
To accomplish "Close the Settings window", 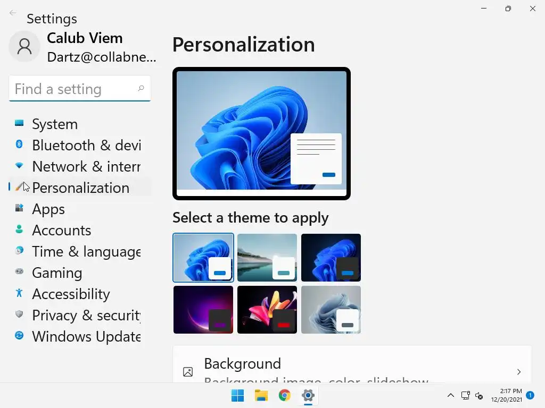I will pos(532,8).
